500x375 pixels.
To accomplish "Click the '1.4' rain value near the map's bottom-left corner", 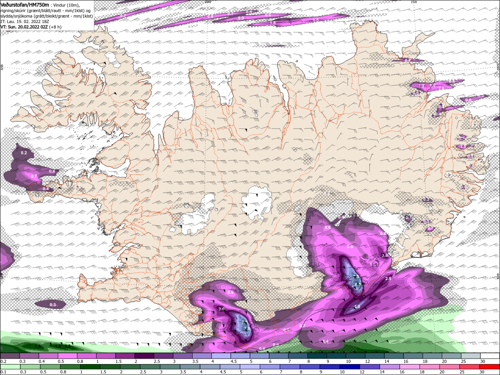I will click(x=37, y=346).
